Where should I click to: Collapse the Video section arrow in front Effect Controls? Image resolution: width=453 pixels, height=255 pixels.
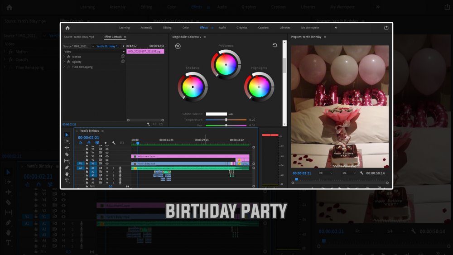coord(124,51)
